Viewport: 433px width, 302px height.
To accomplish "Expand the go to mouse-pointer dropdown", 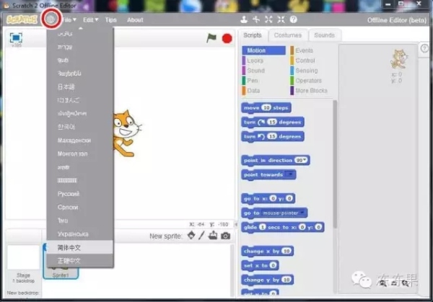I will pos(303,213).
